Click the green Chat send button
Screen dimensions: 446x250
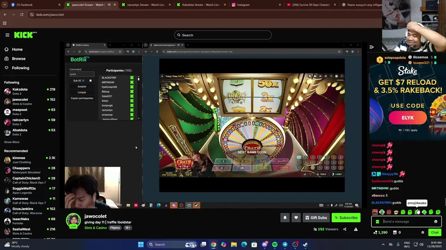435,233
